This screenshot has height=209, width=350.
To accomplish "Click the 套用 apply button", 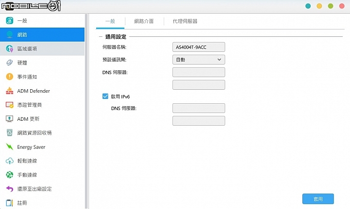I will pyautogui.click(x=318, y=199).
